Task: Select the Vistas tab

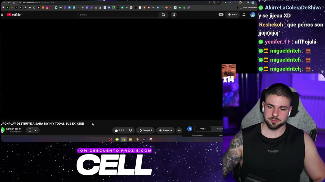Action: click(x=203, y=129)
